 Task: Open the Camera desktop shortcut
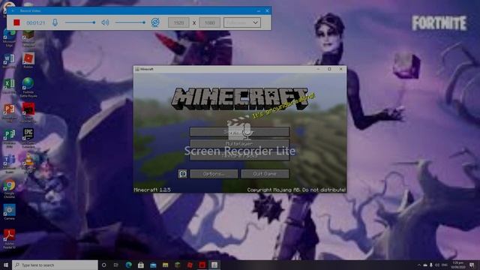click(x=9, y=212)
